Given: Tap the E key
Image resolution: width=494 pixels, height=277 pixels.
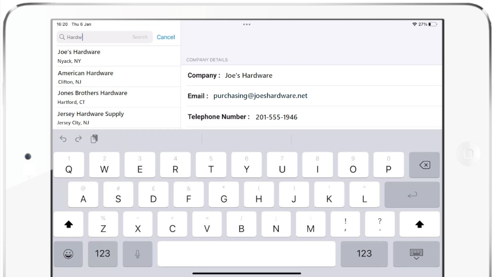Looking at the screenshot, I should (140, 165).
